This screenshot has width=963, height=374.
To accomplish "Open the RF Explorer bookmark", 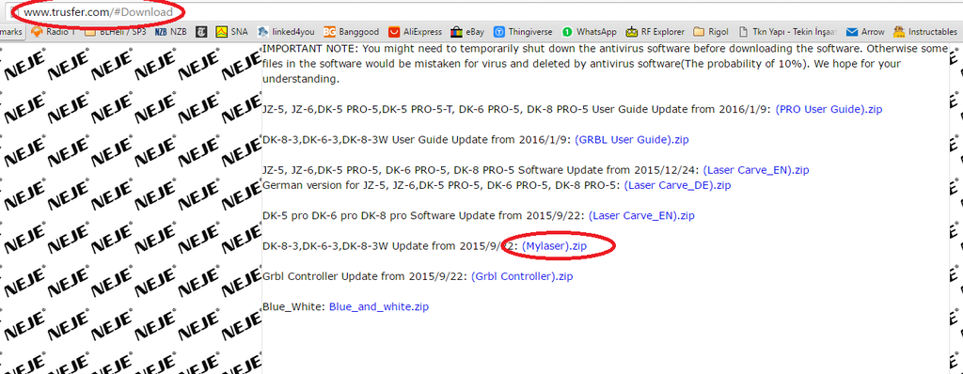I will tap(655, 31).
